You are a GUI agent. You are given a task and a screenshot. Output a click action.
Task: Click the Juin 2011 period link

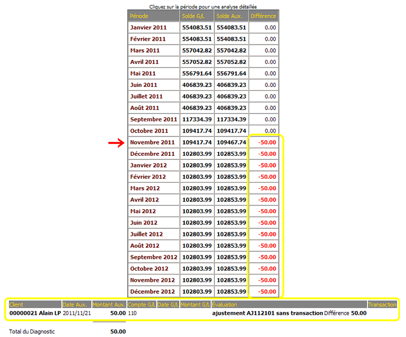coord(144,85)
